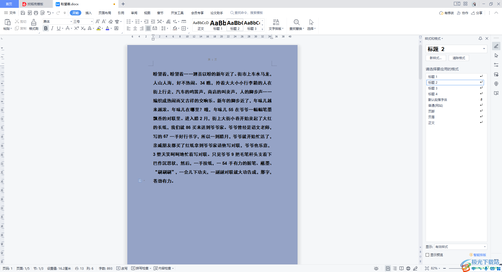Increase paragraph indent
Screen dimensions: 502x272
click(x=153, y=21)
